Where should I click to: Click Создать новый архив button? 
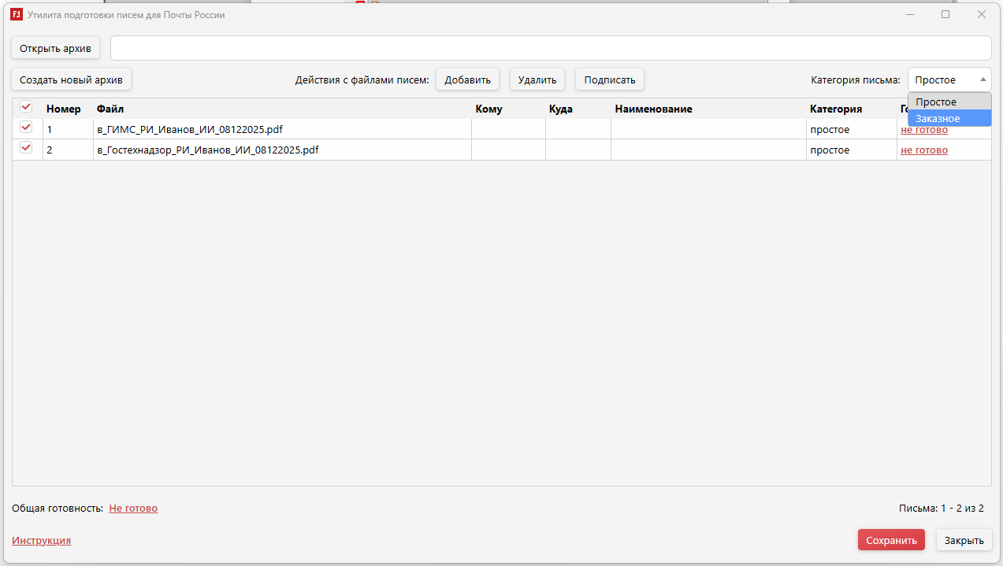tap(72, 80)
